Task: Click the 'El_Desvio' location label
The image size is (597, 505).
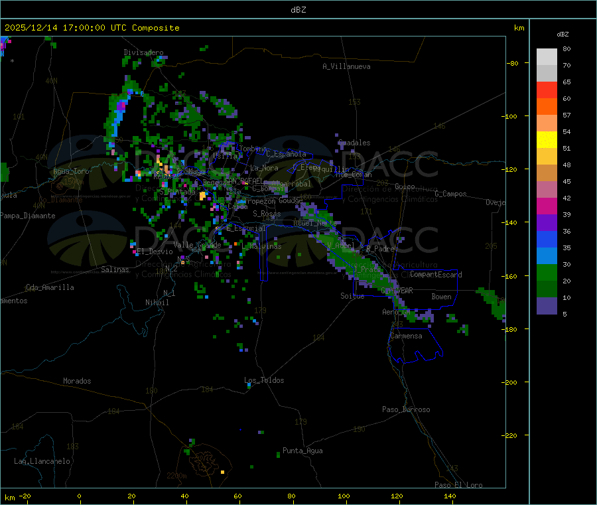Action: pos(155,252)
